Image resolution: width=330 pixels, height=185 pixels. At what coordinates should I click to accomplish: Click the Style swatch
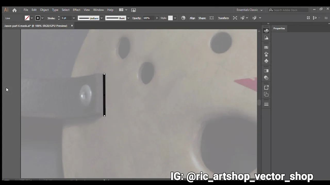pos(170,18)
